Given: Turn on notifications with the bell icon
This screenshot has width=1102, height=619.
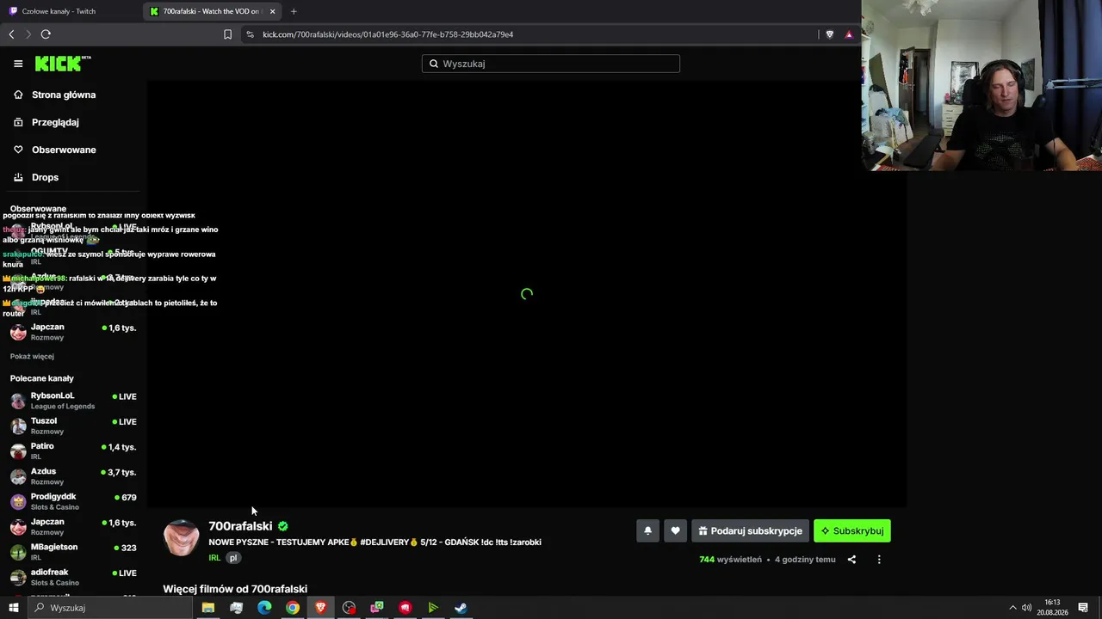Looking at the screenshot, I should pos(648,531).
